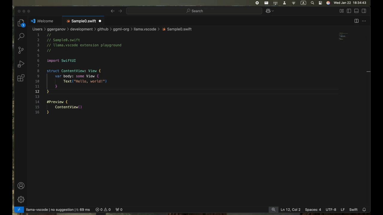
Task: Select Swift language mode in status bar
Action: pyautogui.click(x=353, y=209)
